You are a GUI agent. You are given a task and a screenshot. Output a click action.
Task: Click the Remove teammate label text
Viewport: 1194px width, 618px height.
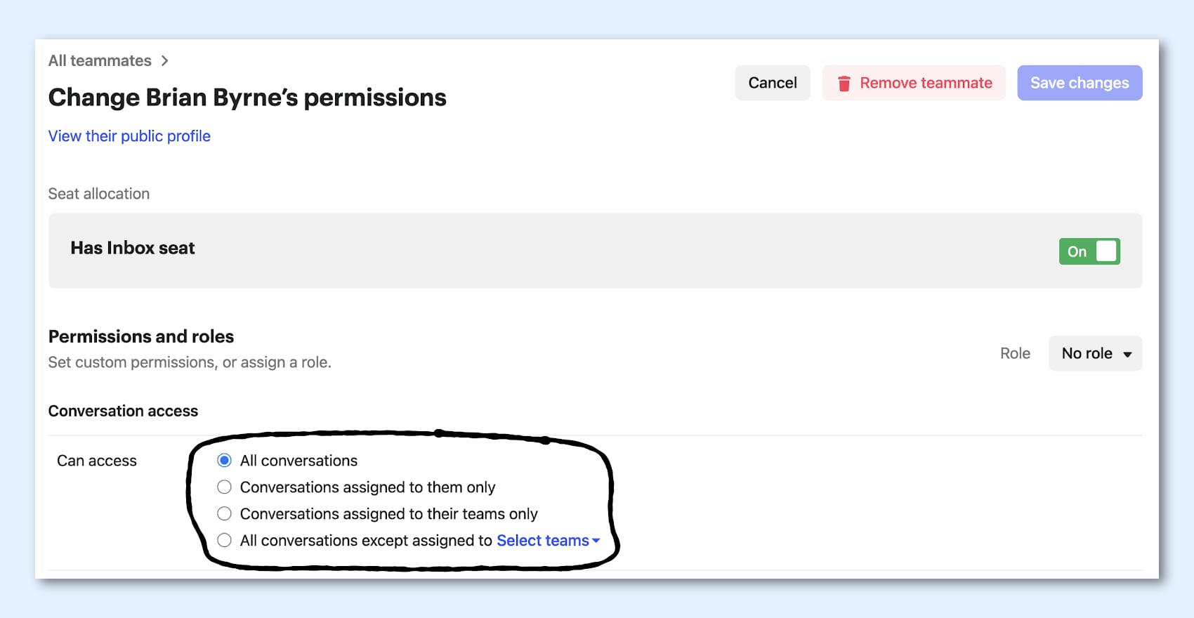click(x=926, y=83)
